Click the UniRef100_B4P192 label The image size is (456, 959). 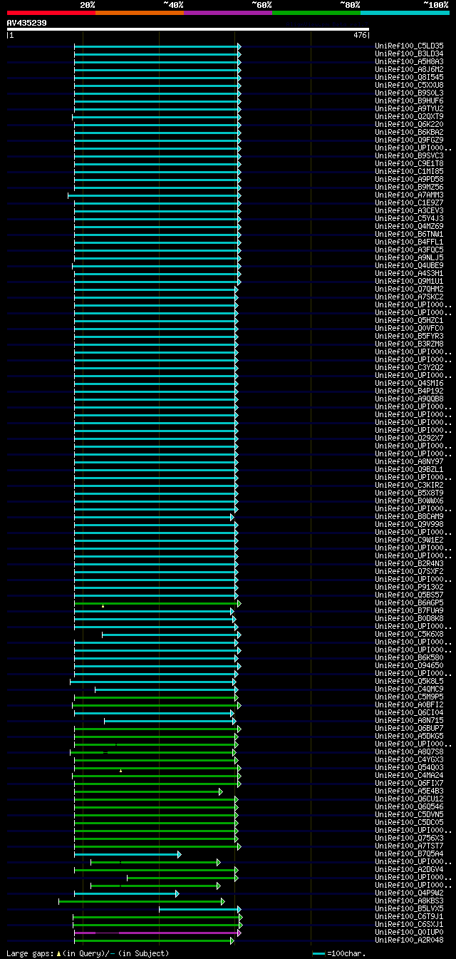[x=409, y=391]
